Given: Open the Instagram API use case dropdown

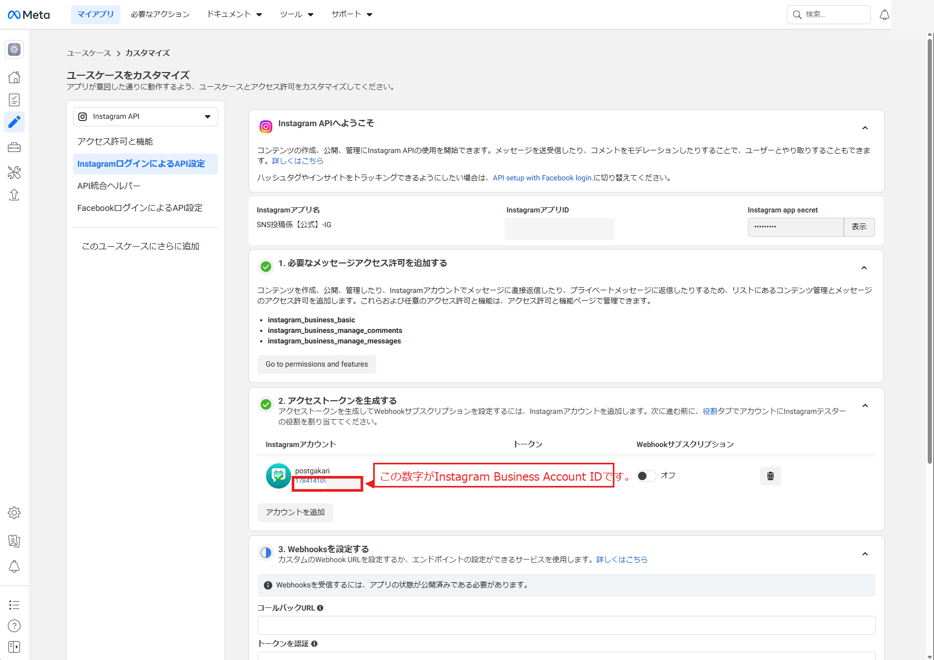Looking at the screenshot, I should point(146,117).
